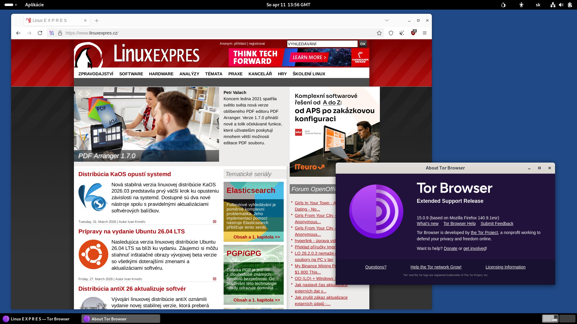Open the SOFTWARE menu item

[131, 74]
